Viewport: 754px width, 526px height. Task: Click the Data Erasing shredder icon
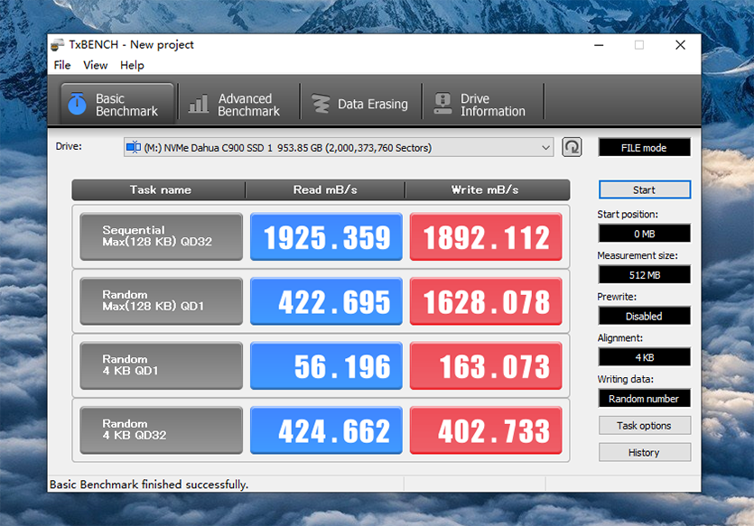[321, 105]
